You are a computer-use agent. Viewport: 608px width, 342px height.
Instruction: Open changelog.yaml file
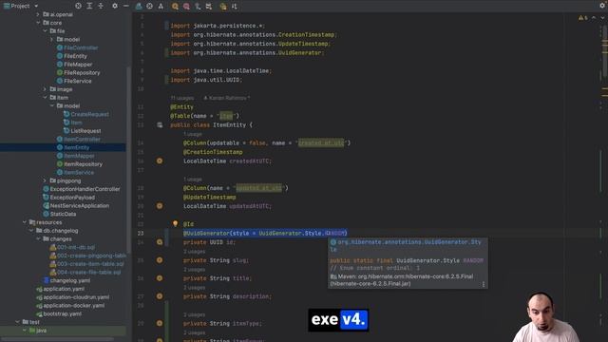point(69,280)
